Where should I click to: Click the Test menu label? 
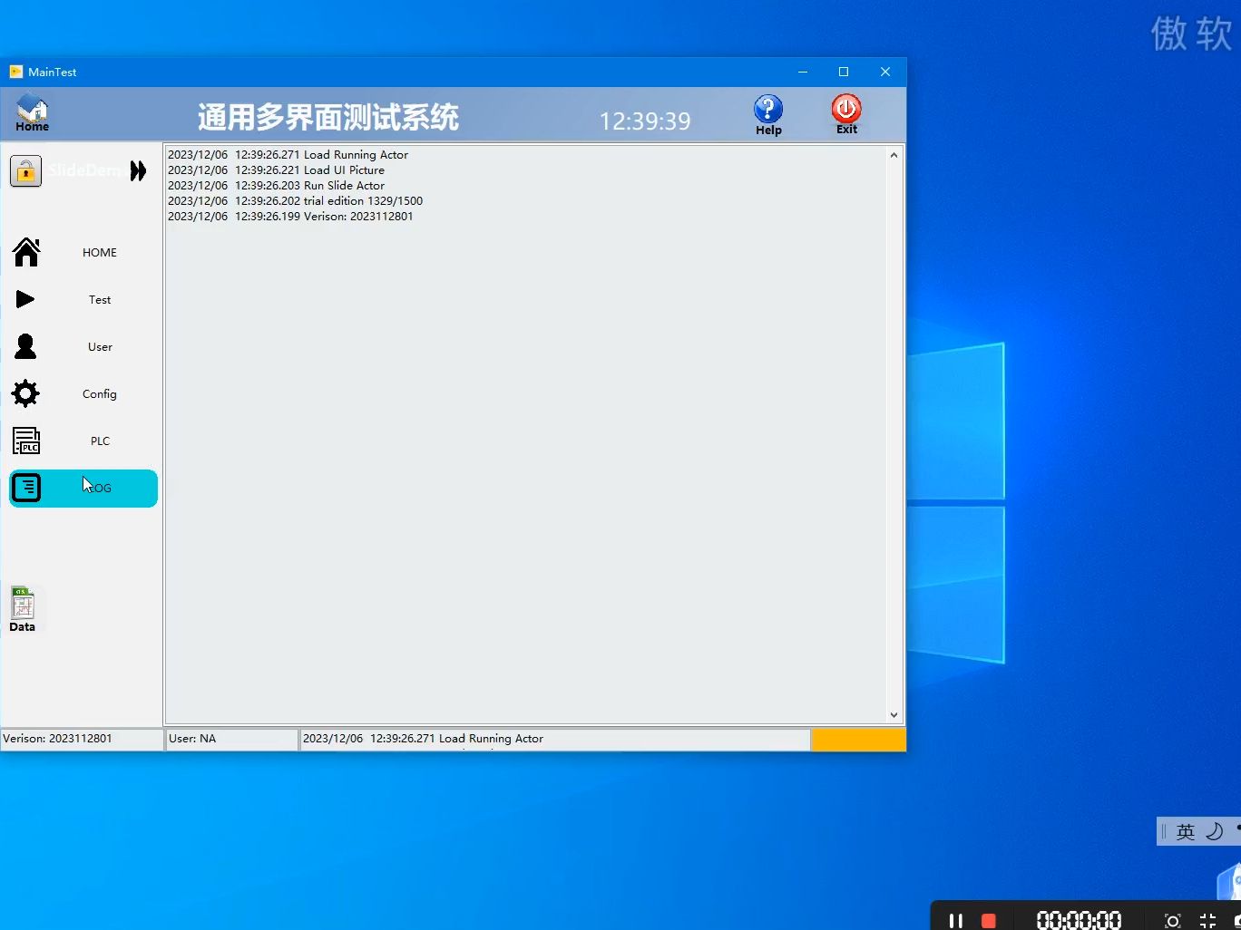(x=100, y=300)
